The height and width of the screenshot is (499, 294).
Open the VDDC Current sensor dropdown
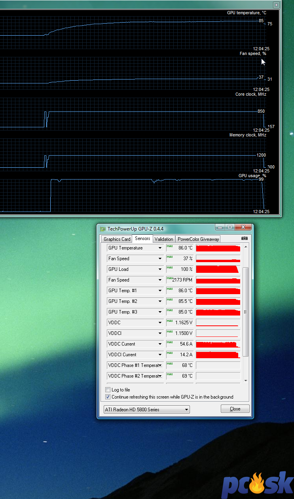135,344
